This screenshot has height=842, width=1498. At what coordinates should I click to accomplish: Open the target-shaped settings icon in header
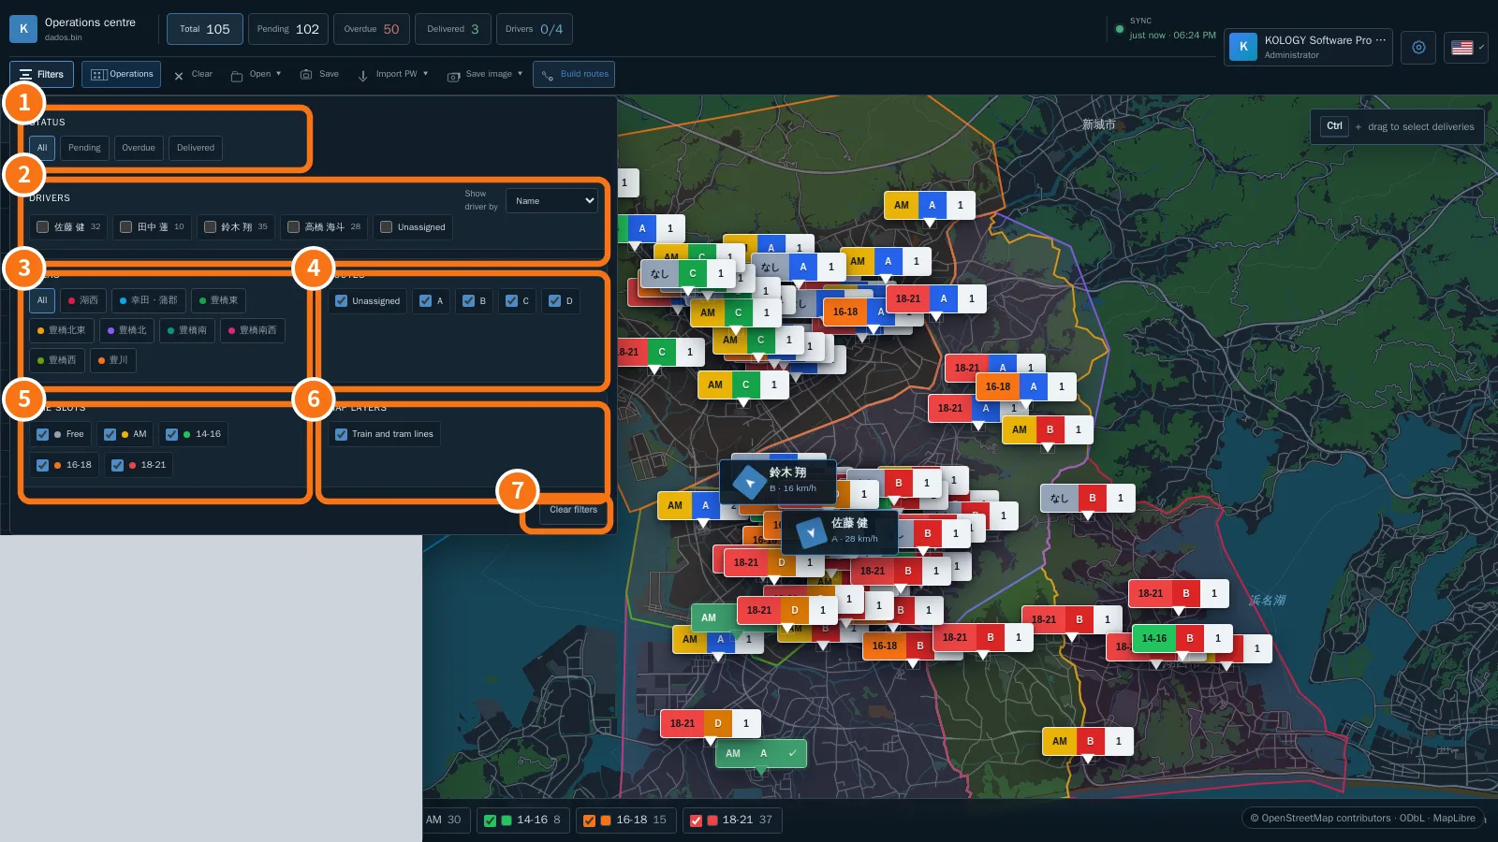[1418, 47]
